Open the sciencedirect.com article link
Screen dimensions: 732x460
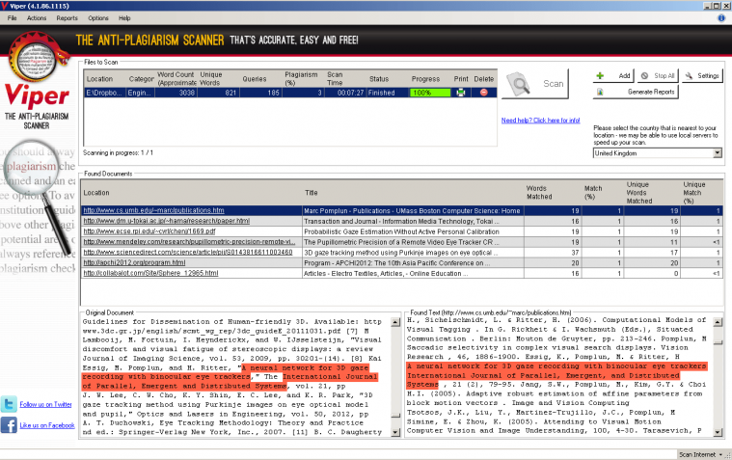pyautogui.click(x=188, y=253)
